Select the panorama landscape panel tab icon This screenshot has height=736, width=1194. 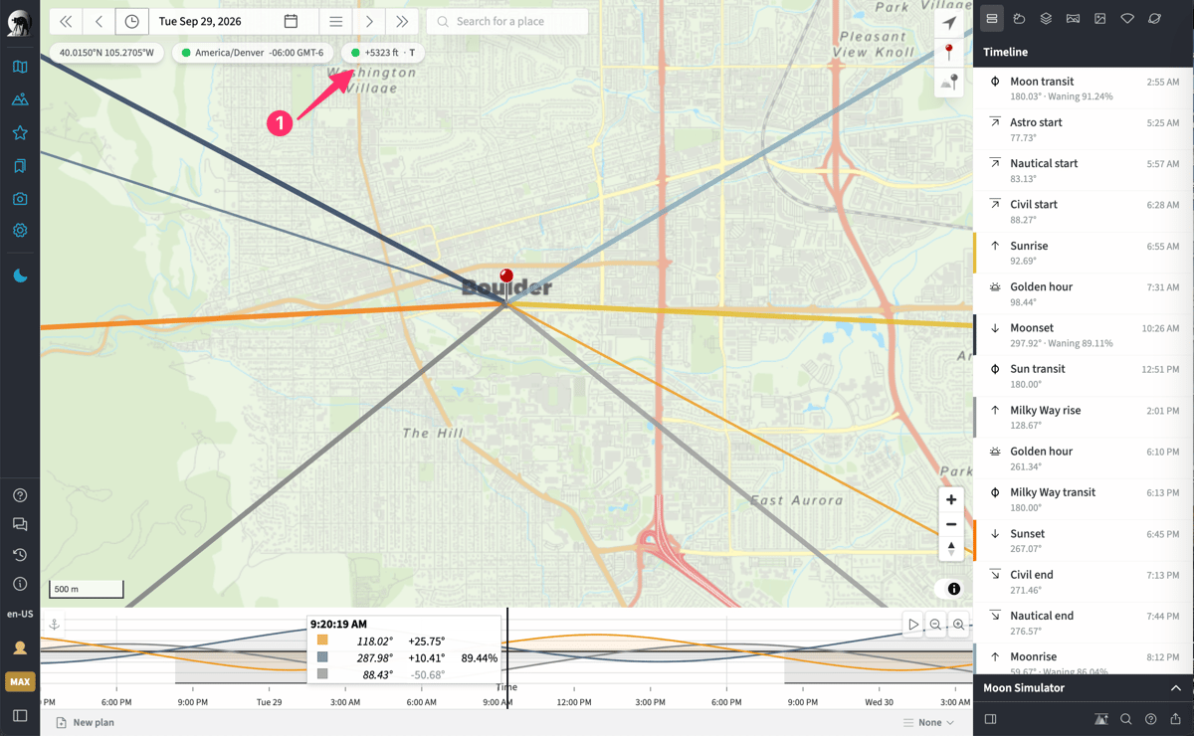pyautogui.click(x=1073, y=19)
